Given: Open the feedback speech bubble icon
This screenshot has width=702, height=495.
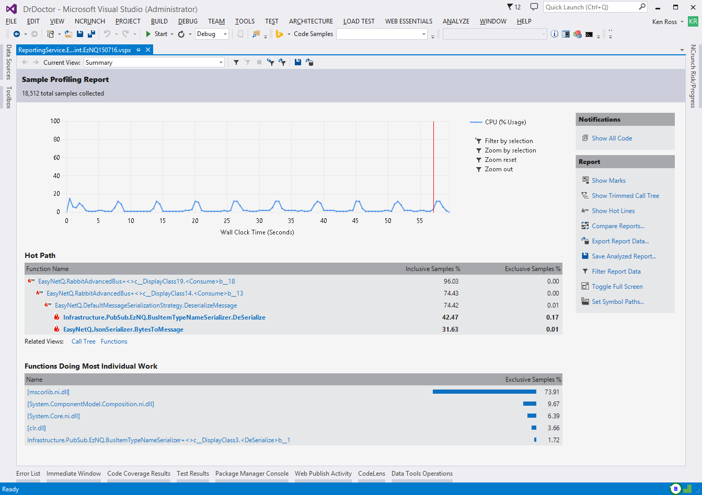Looking at the screenshot, I should tap(534, 7).
